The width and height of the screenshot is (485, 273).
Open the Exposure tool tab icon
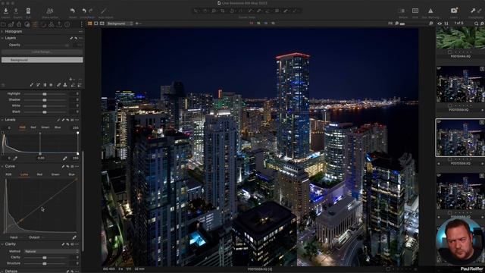36,24
